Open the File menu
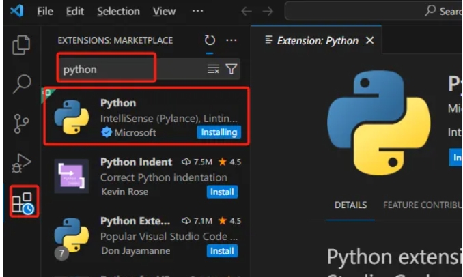 point(44,12)
